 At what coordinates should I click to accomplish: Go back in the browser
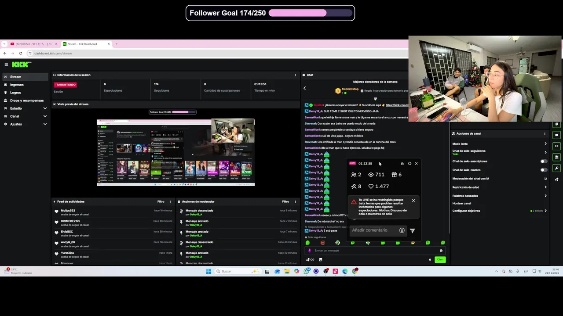[x=5, y=53]
